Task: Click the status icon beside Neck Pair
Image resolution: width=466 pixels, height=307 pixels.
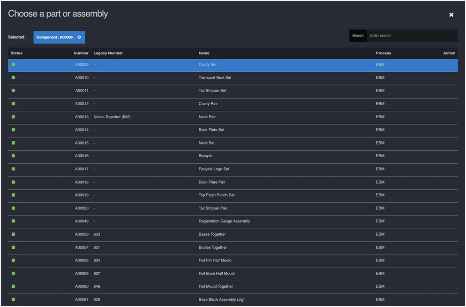Action: tap(14, 116)
